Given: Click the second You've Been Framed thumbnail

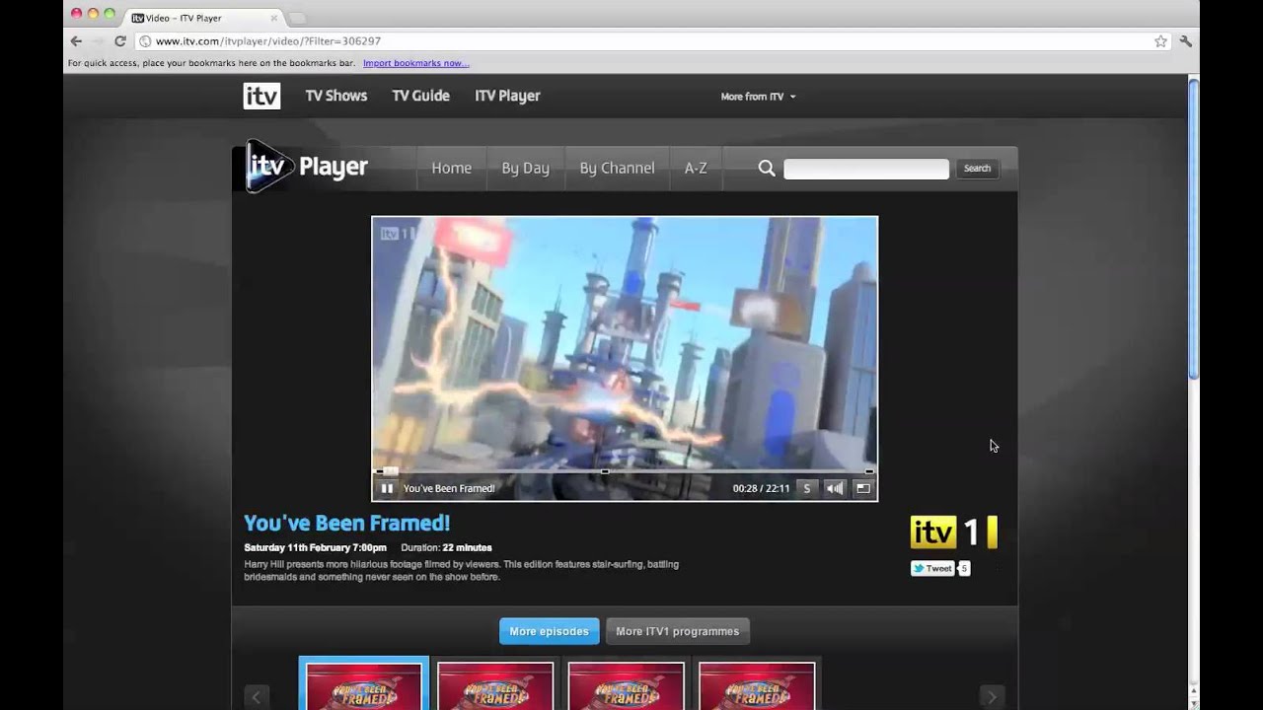Looking at the screenshot, I should point(495,685).
